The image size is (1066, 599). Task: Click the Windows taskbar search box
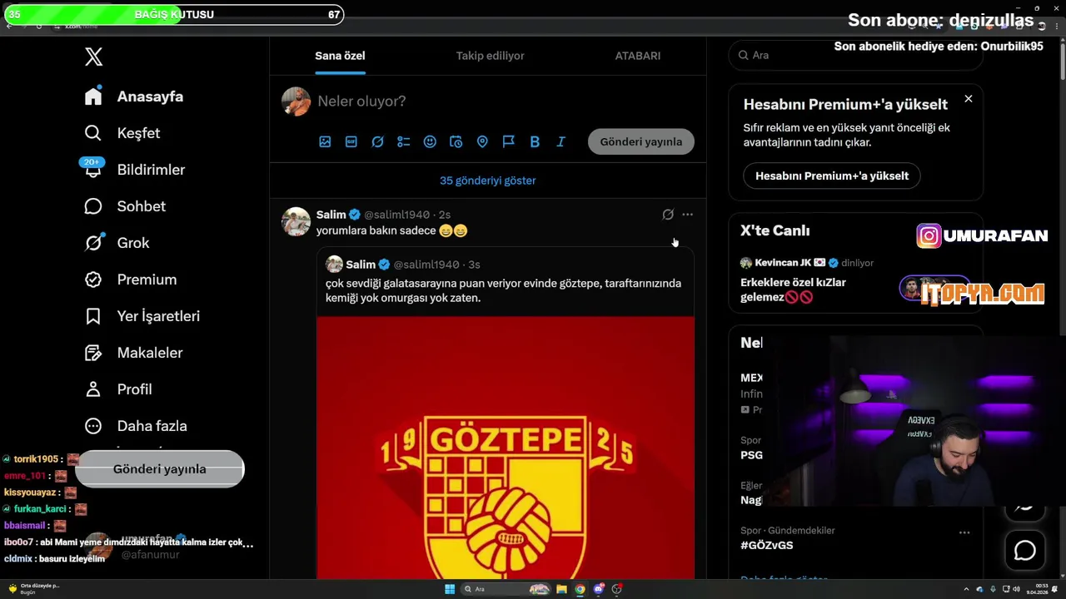[x=506, y=589]
